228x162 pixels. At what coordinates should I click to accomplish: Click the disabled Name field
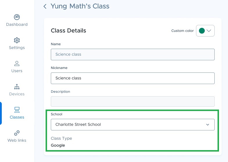pyautogui.click(x=133, y=54)
